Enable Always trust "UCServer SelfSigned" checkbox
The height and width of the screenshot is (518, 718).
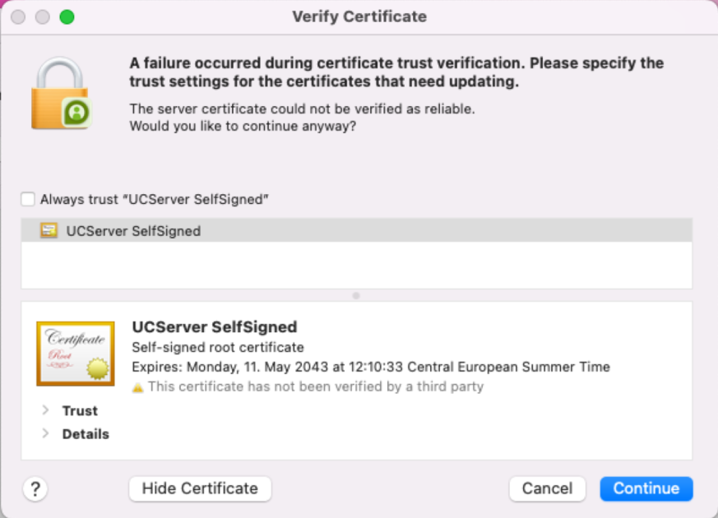(28, 199)
